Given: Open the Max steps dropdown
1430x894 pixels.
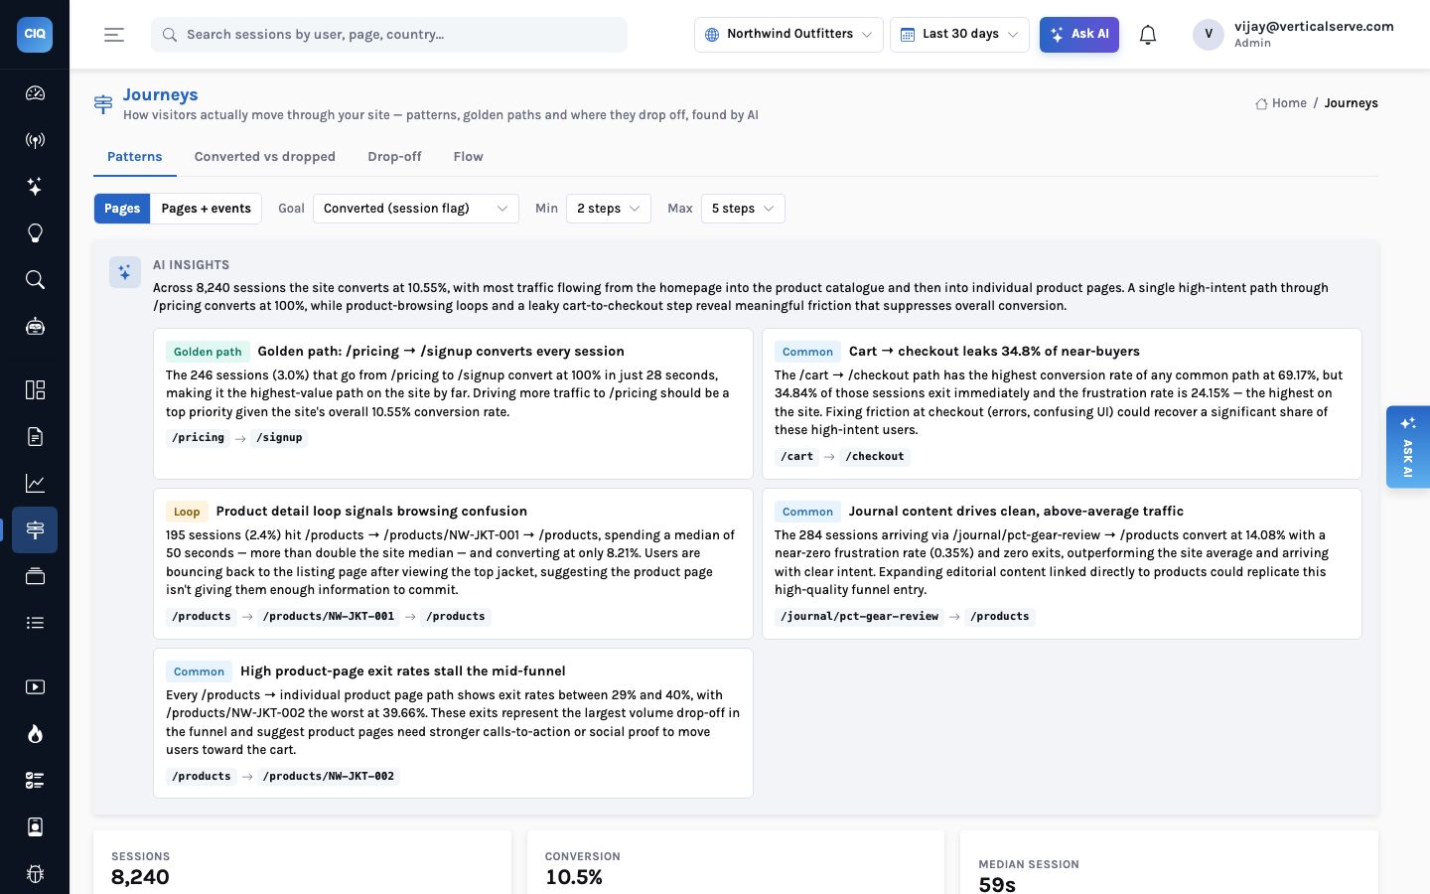Looking at the screenshot, I should tap(743, 209).
